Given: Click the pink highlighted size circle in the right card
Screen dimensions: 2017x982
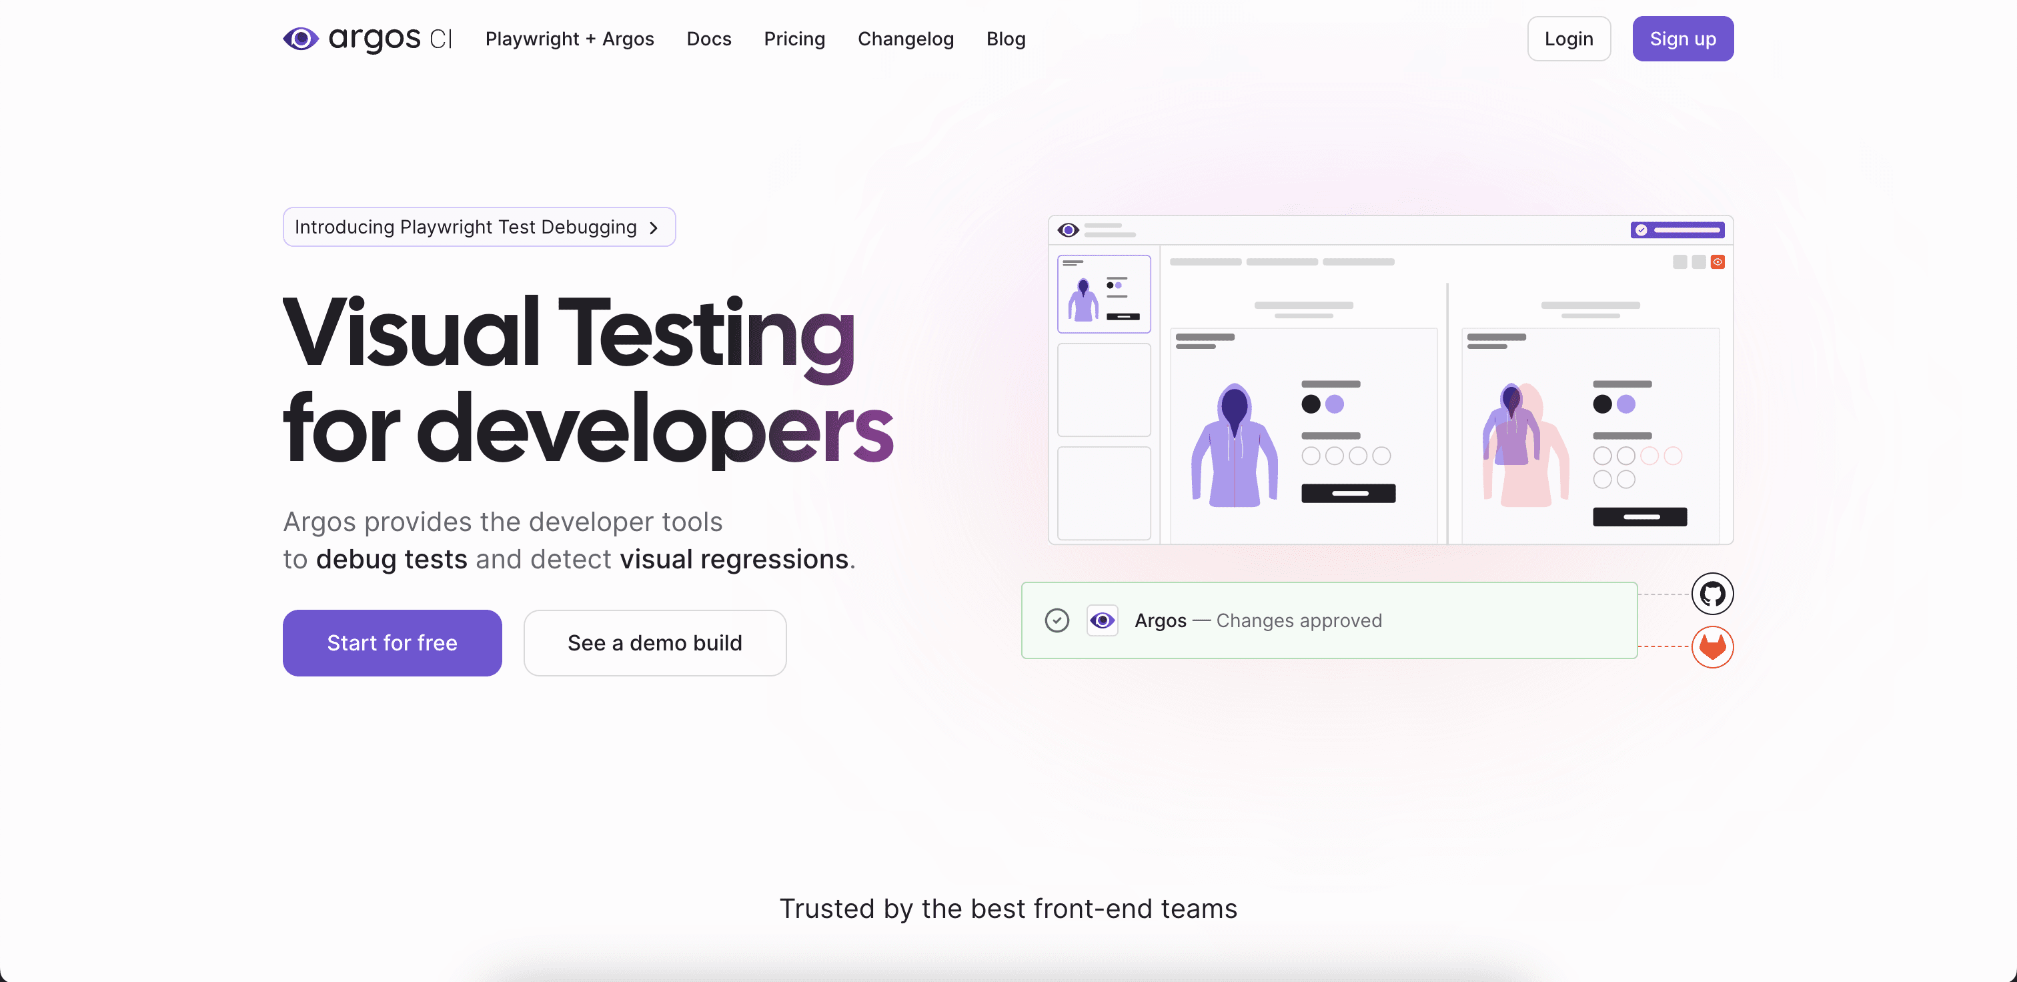Looking at the screenshot, I should point(1649,456).
